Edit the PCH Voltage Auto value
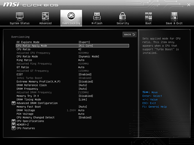Viewport: 194px width, 145px height. [81, 114]
